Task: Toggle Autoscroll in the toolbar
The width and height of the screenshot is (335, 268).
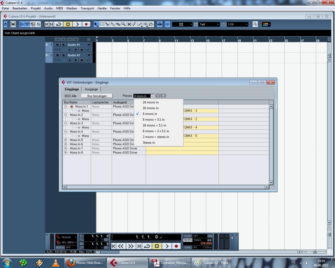Action: coord(160,24)
